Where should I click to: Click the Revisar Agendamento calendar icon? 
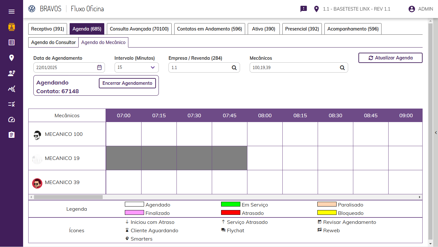(320, 222)
